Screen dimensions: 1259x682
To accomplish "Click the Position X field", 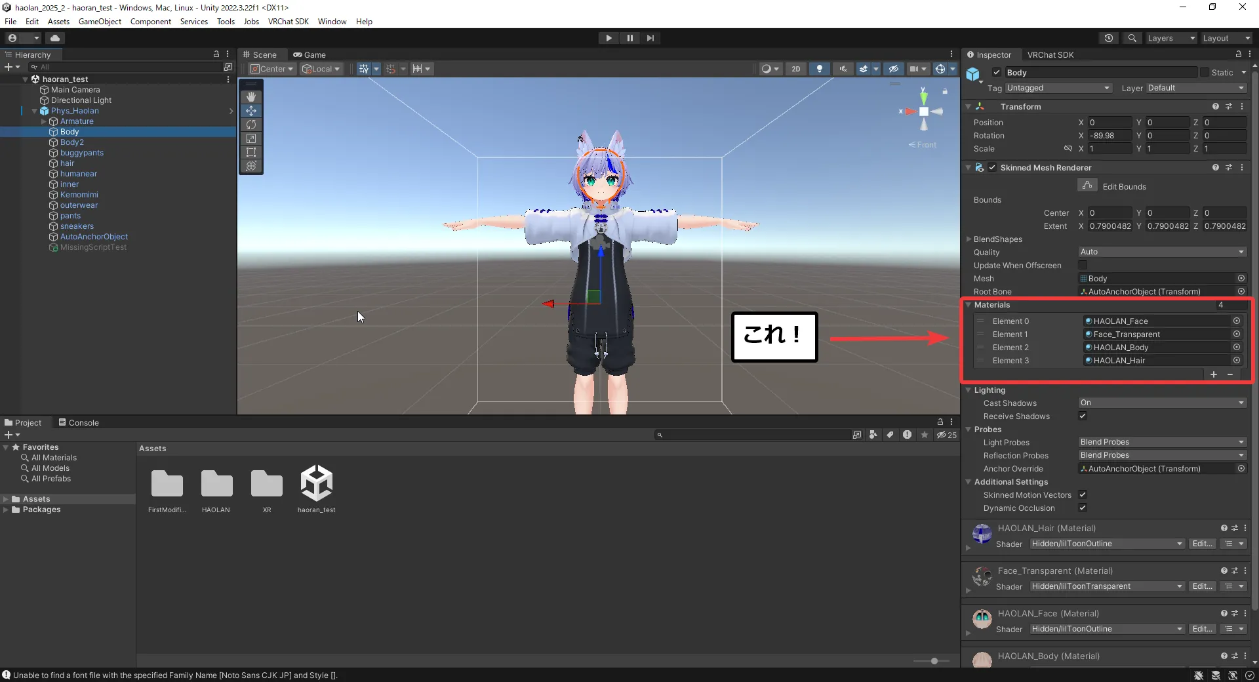I will click(1109, 122).
